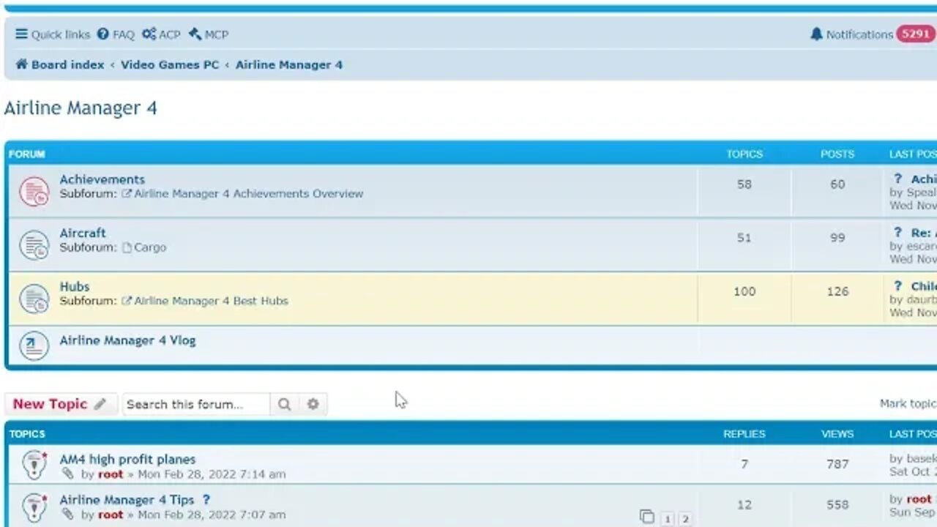
Task: Click question mark icon beside Airline Manager 4 Tips
Action: click(x=206, y=500)
